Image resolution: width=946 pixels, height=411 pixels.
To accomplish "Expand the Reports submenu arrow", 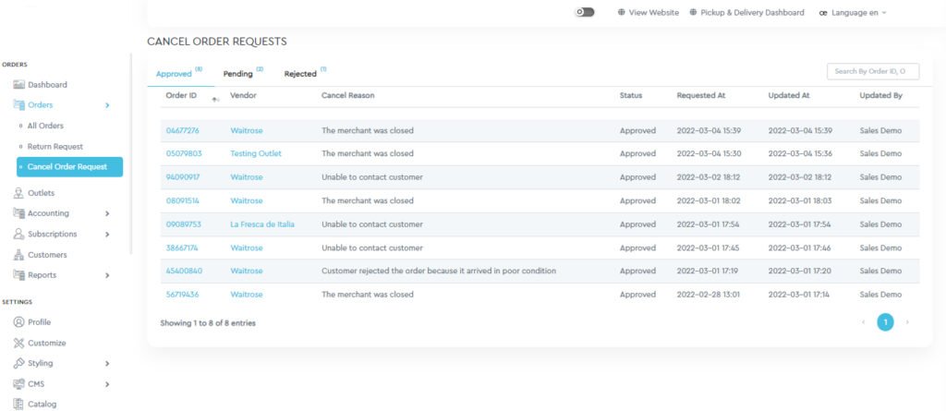I will [107, 275].
